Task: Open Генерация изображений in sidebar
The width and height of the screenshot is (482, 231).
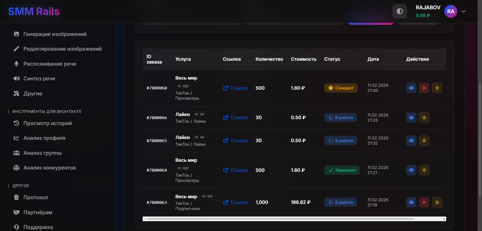Action: click(55, 34)
